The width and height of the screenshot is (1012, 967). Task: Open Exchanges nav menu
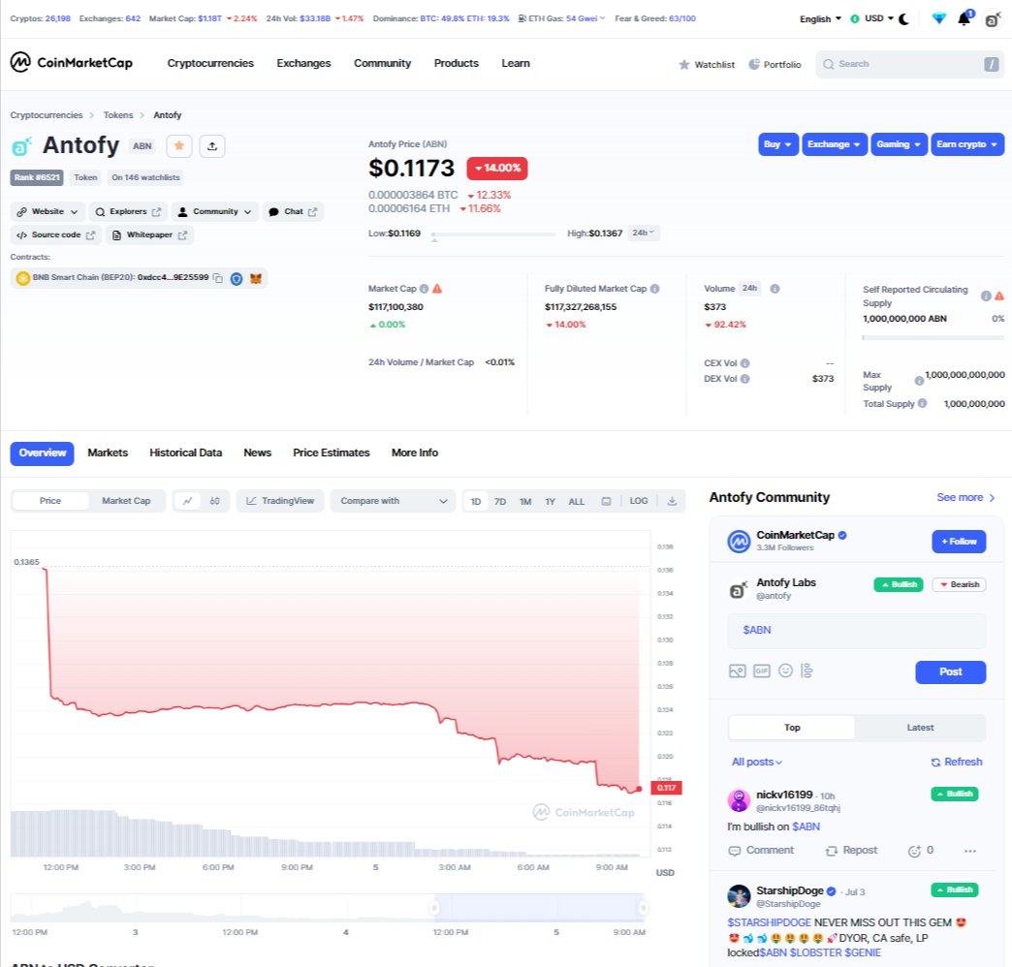click(x=304, y=63)
